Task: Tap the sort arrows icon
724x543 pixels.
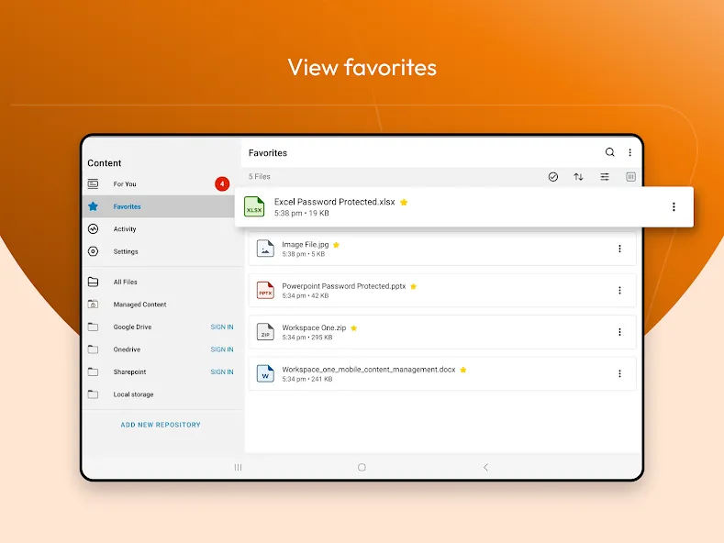Action: 578,177
